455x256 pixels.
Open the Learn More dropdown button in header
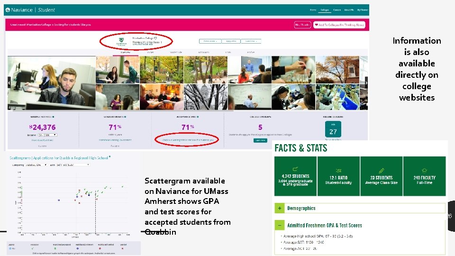click(x=251, y=41)
